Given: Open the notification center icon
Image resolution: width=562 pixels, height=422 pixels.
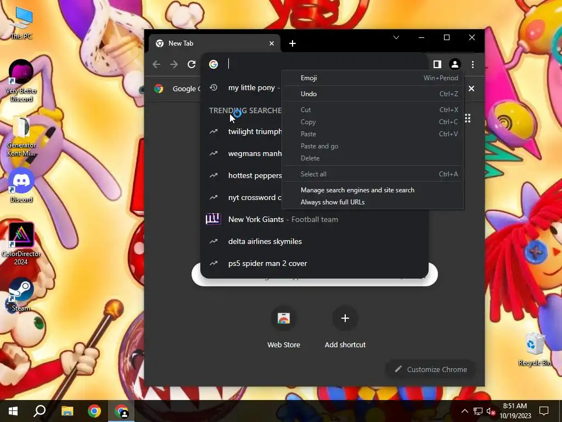Looking at the screenshot, I should [x=544, y=411].
